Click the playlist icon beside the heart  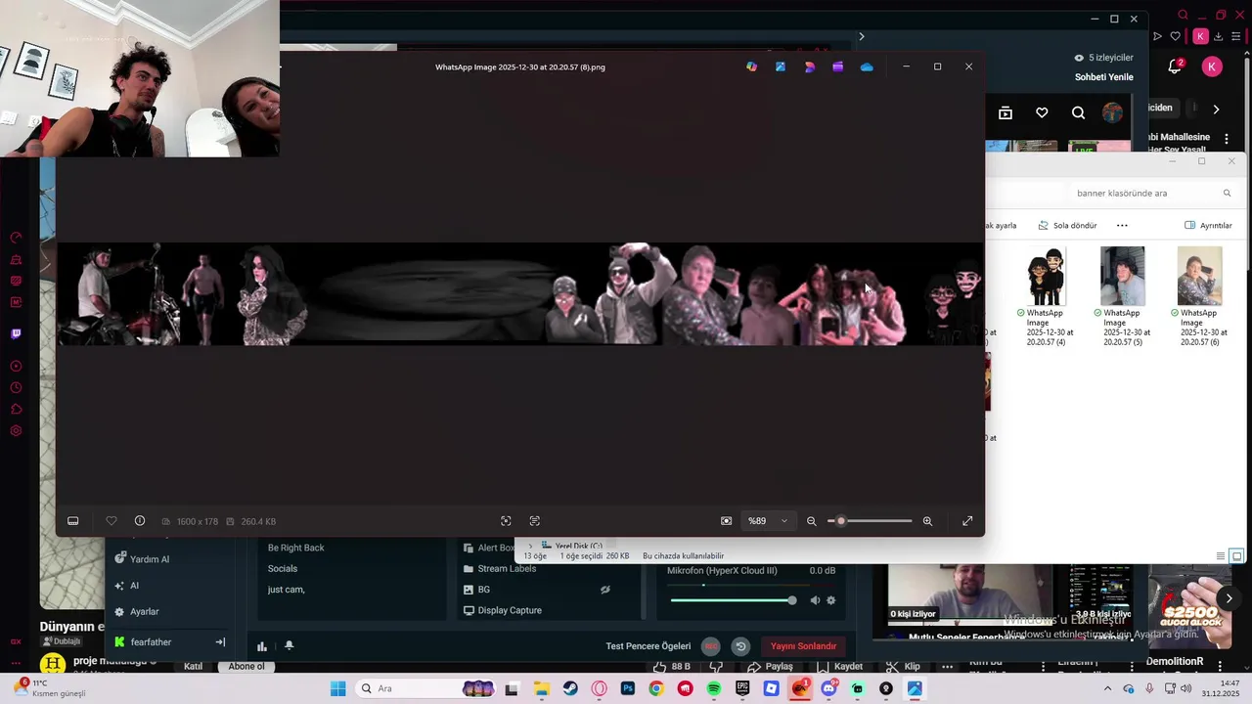point(1005,112)
